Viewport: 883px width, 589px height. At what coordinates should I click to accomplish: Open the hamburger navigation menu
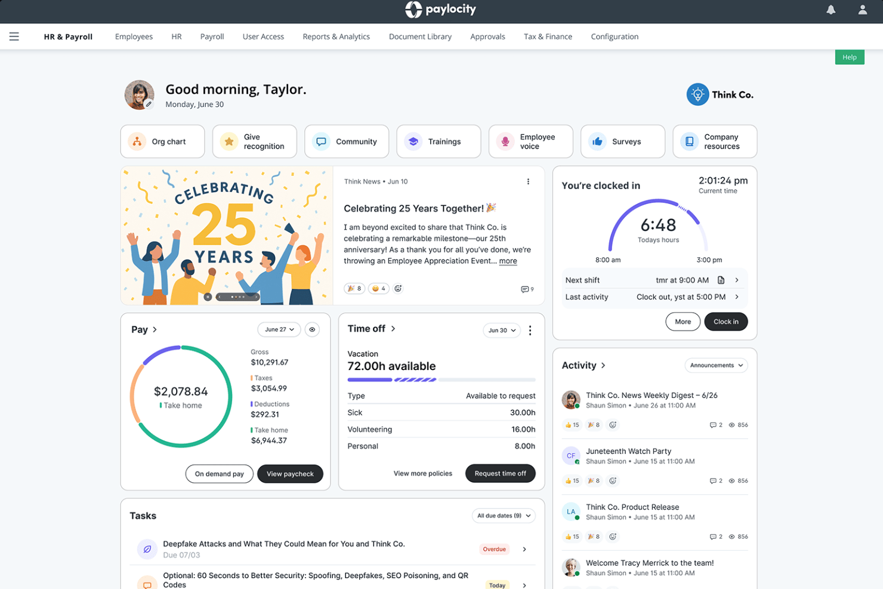pyautogui.click(x=14, y=36)
